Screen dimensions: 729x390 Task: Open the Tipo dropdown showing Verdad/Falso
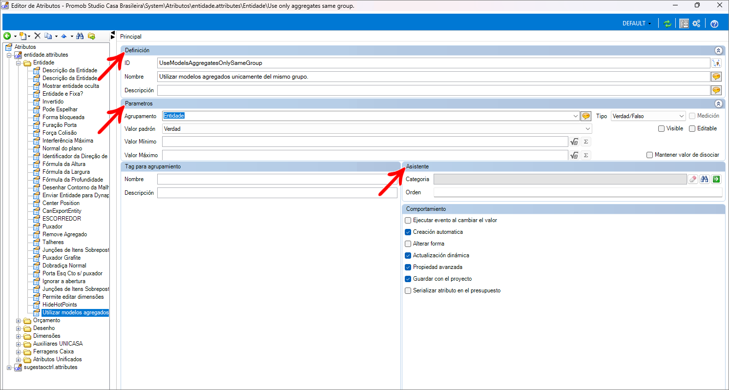(648, 116)
